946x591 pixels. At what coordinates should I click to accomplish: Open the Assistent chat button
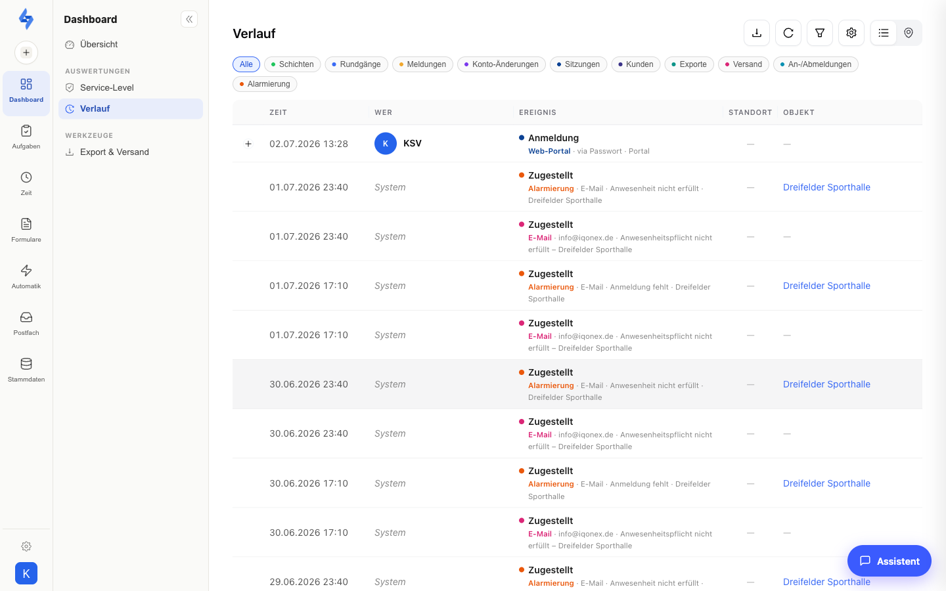point(890,561)
